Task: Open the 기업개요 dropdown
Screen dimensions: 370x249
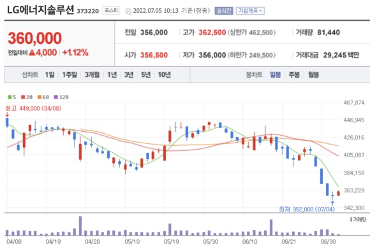Action: (x=250, y=11)
